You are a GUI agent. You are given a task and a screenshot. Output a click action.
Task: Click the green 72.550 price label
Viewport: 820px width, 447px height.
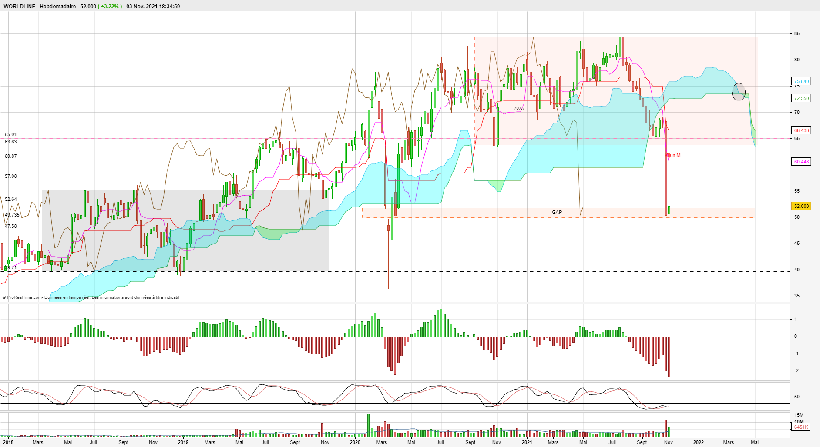point(801,98)
